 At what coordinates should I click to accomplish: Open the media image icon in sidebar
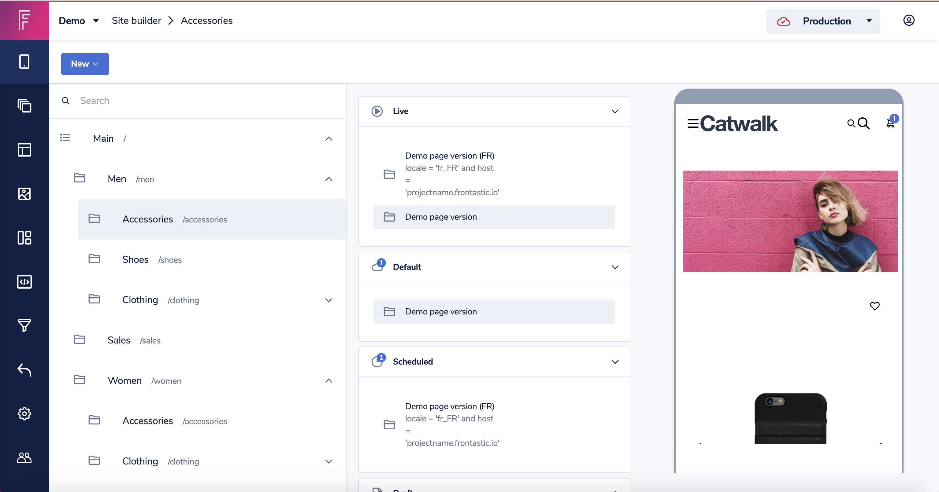tap(24, 194)
